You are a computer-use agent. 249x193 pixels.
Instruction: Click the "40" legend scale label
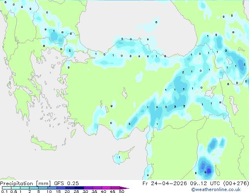[x=104, y=191]
